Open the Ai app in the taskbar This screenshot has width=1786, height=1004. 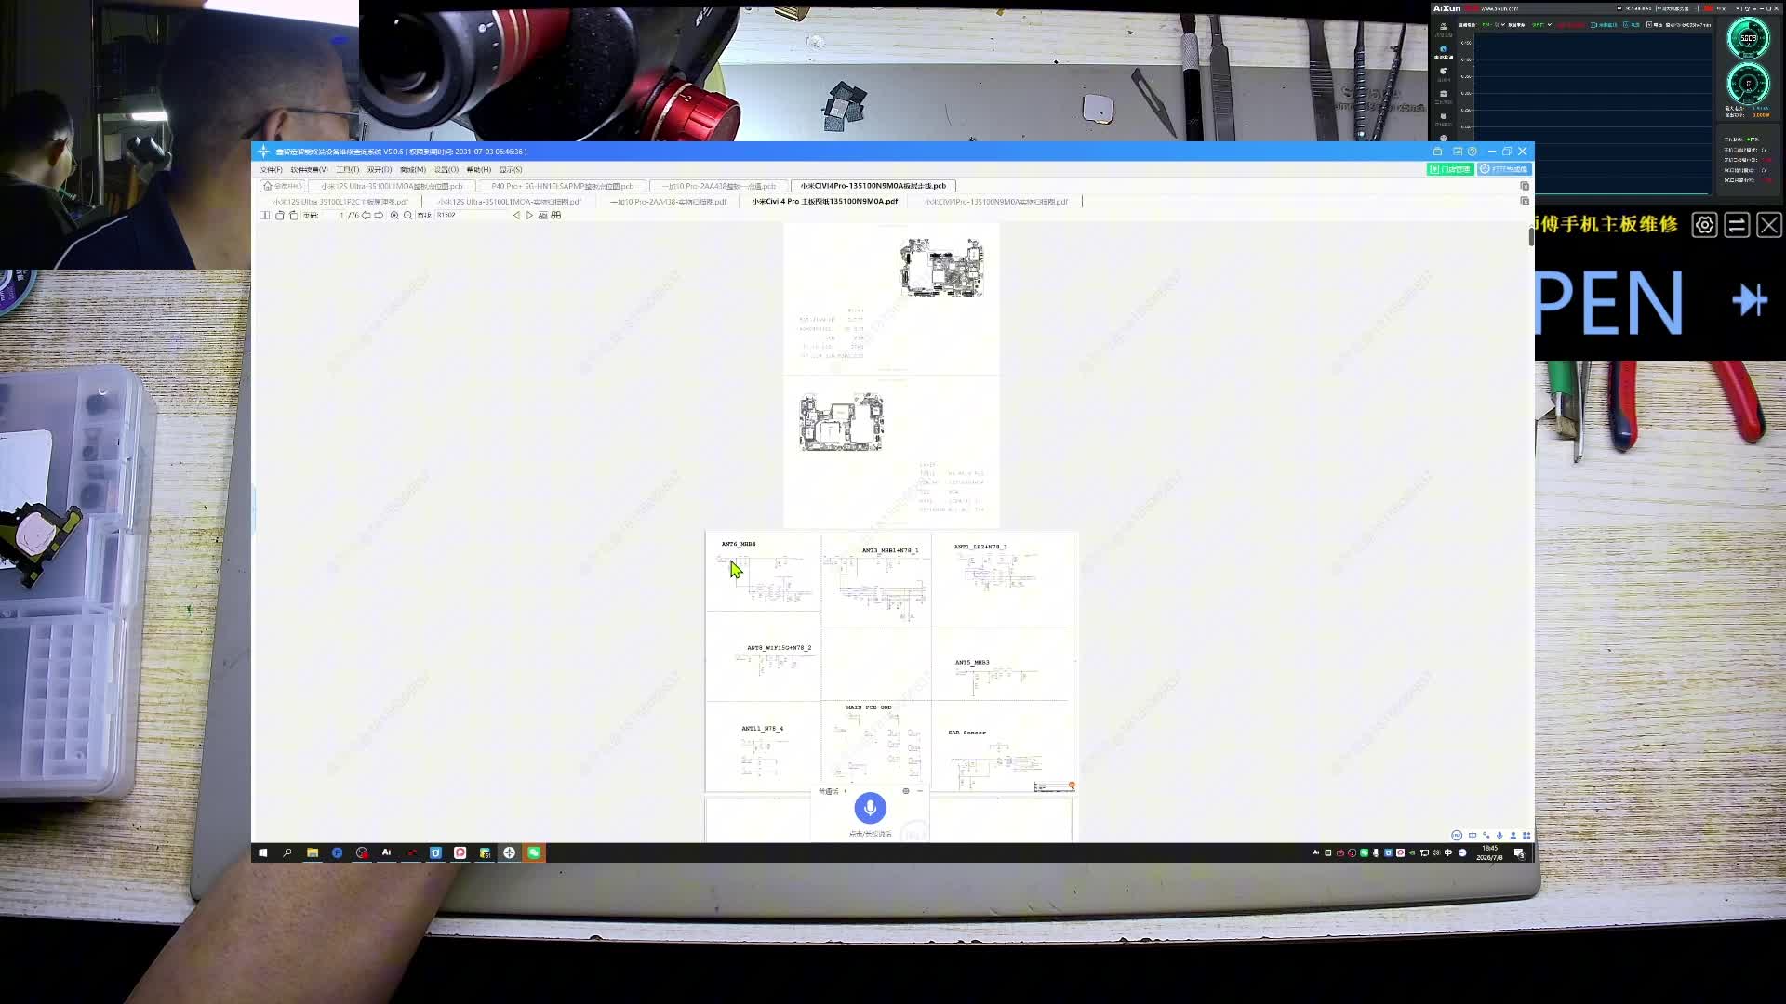[386, 852]
